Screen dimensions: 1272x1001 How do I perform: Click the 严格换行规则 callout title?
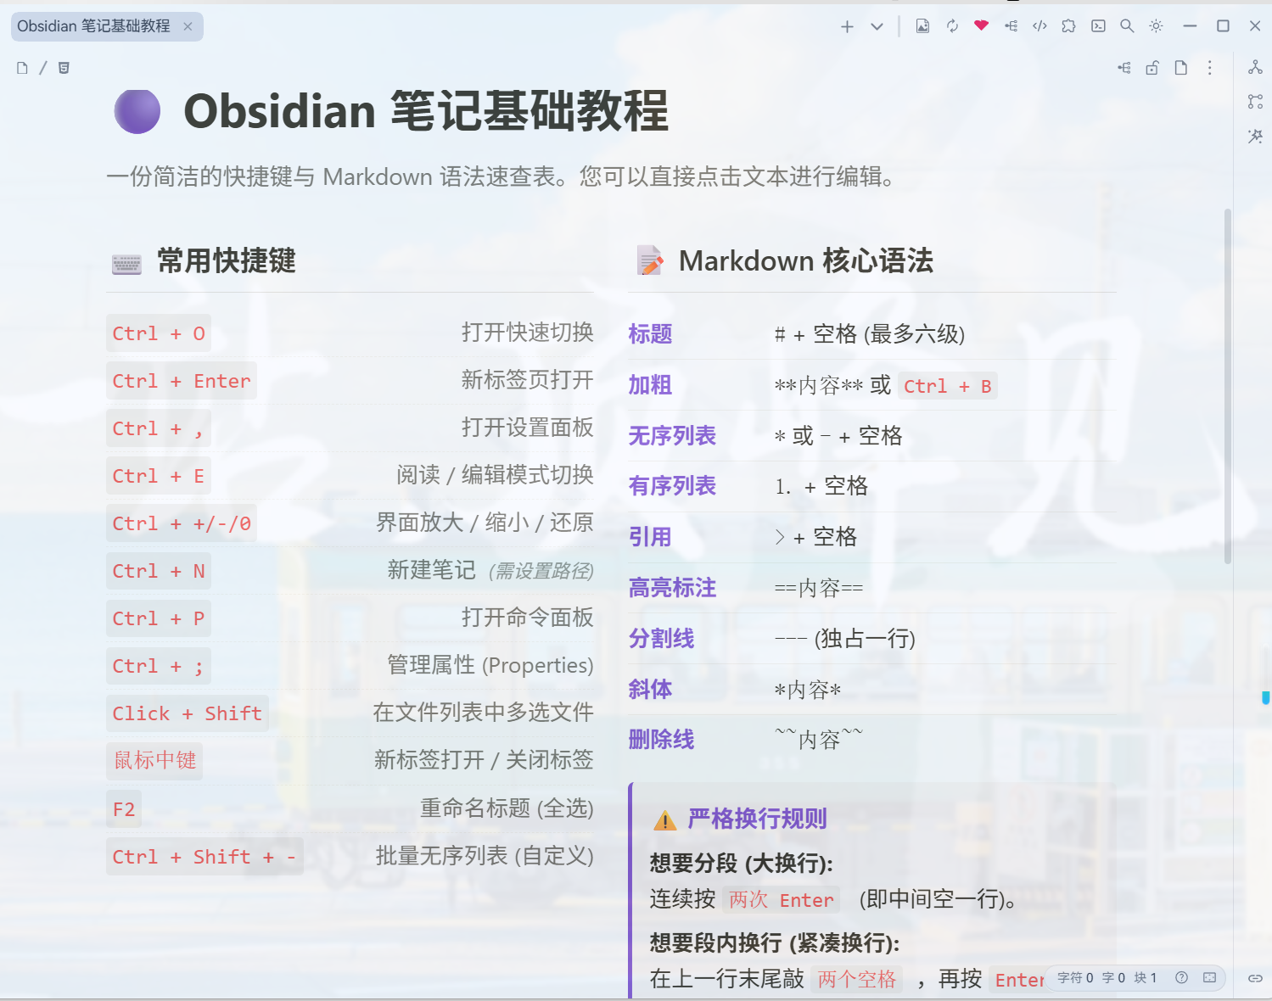pos(757,819)
